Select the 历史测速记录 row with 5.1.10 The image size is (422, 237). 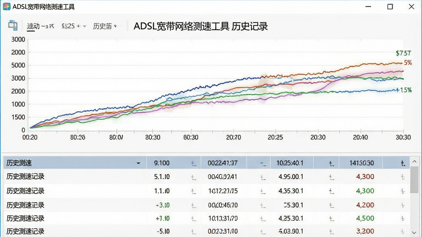click(206, 177)
